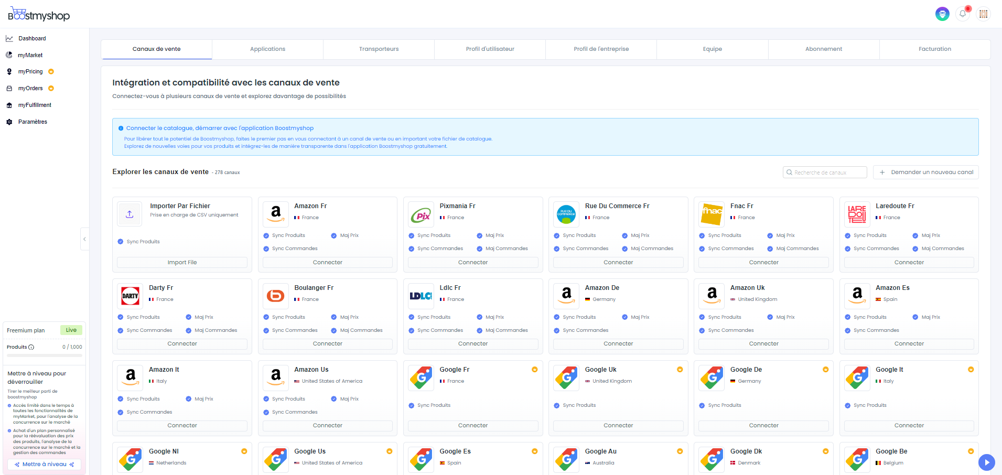This screenshot has width=1002, height=475.
Task: Switch to the Transporteurs tab
Action: pyautogui.click(x=379, y=49)
